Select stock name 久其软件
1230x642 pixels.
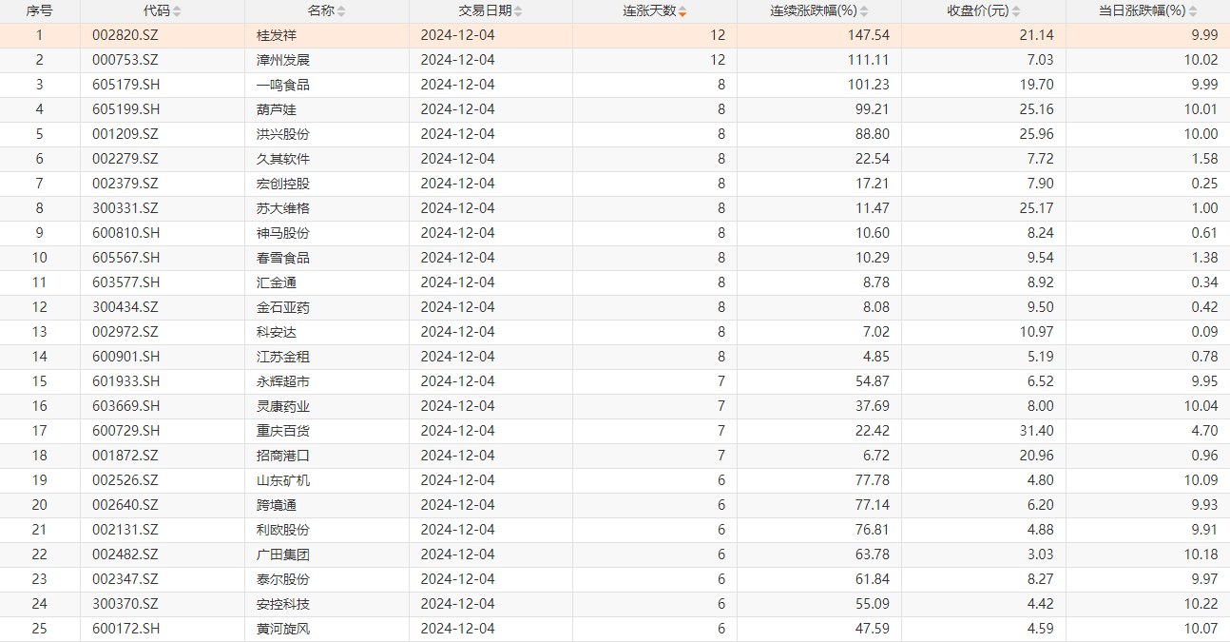tap(283, 159)
